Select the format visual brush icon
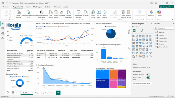 pyautogui.click(x=142, y=30)
